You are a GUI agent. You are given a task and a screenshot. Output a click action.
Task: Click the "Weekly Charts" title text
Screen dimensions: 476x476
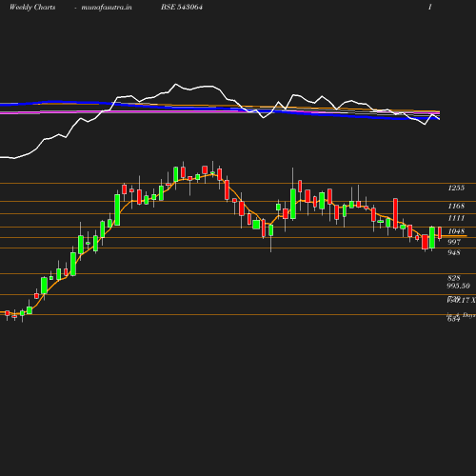point(32,7)
